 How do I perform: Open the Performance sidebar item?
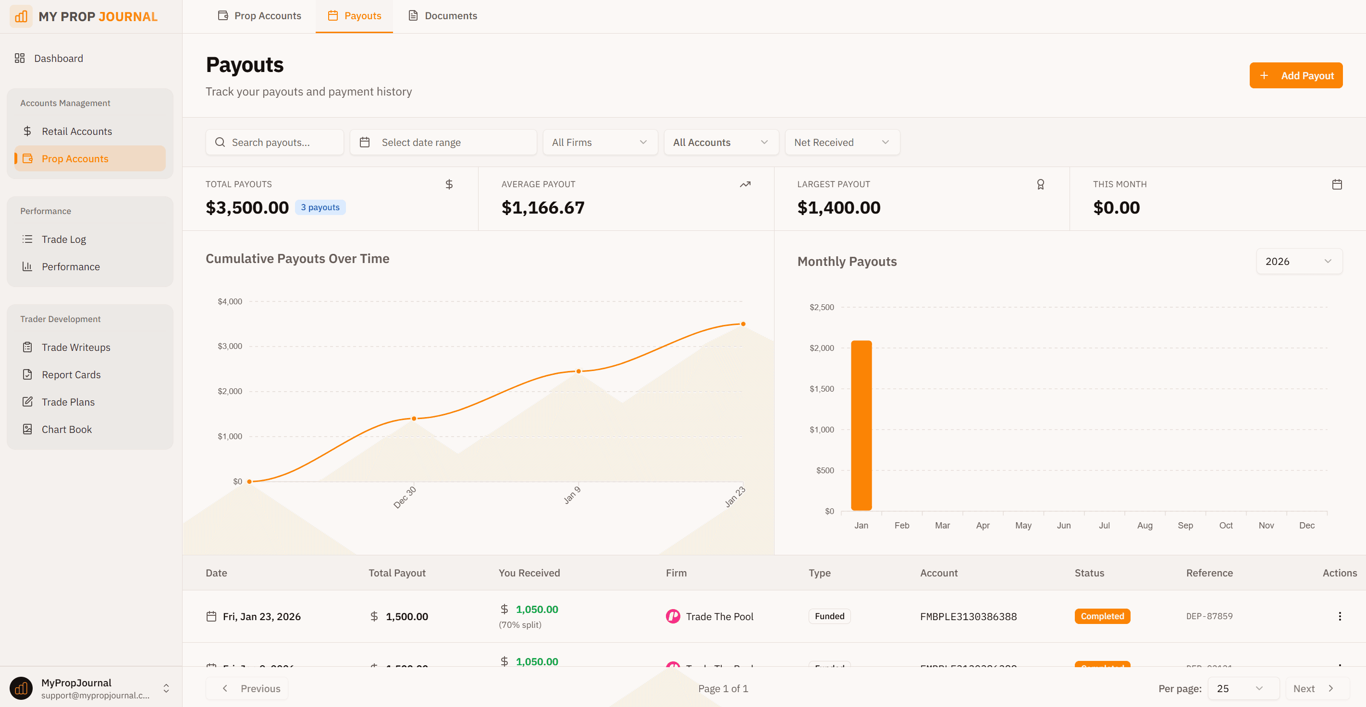90,266
